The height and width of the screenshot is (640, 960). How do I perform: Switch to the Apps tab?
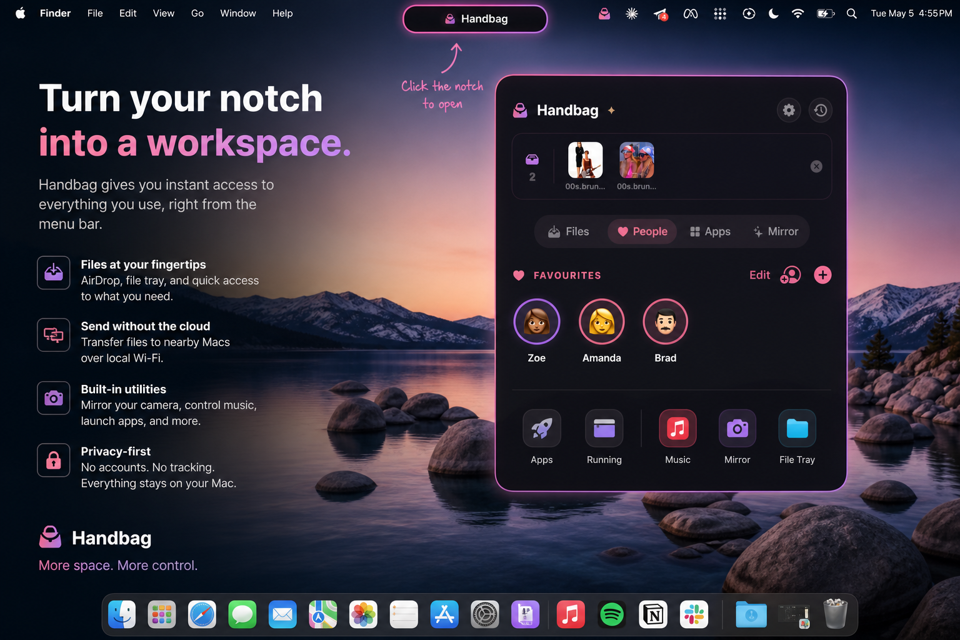tap(710, 231)
